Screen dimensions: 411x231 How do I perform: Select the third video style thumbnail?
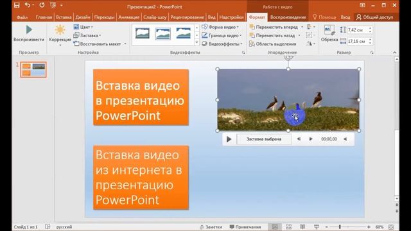tap(184, 33)
